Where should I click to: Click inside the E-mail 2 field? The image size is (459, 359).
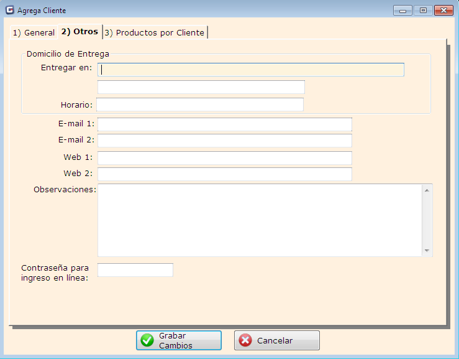coord(225,141)
